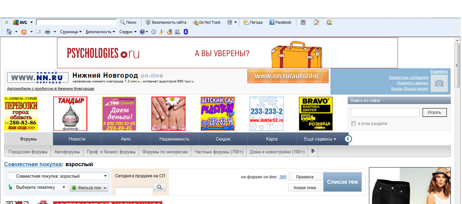462x204 pixels.
Task: Open the Bravo фабрика дверей ad
Action: (316, 113)
